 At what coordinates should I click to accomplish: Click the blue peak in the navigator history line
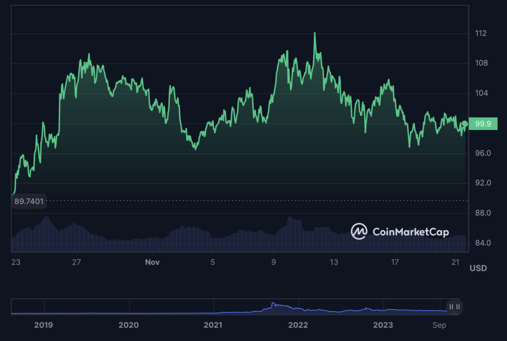tap(273, 303)
